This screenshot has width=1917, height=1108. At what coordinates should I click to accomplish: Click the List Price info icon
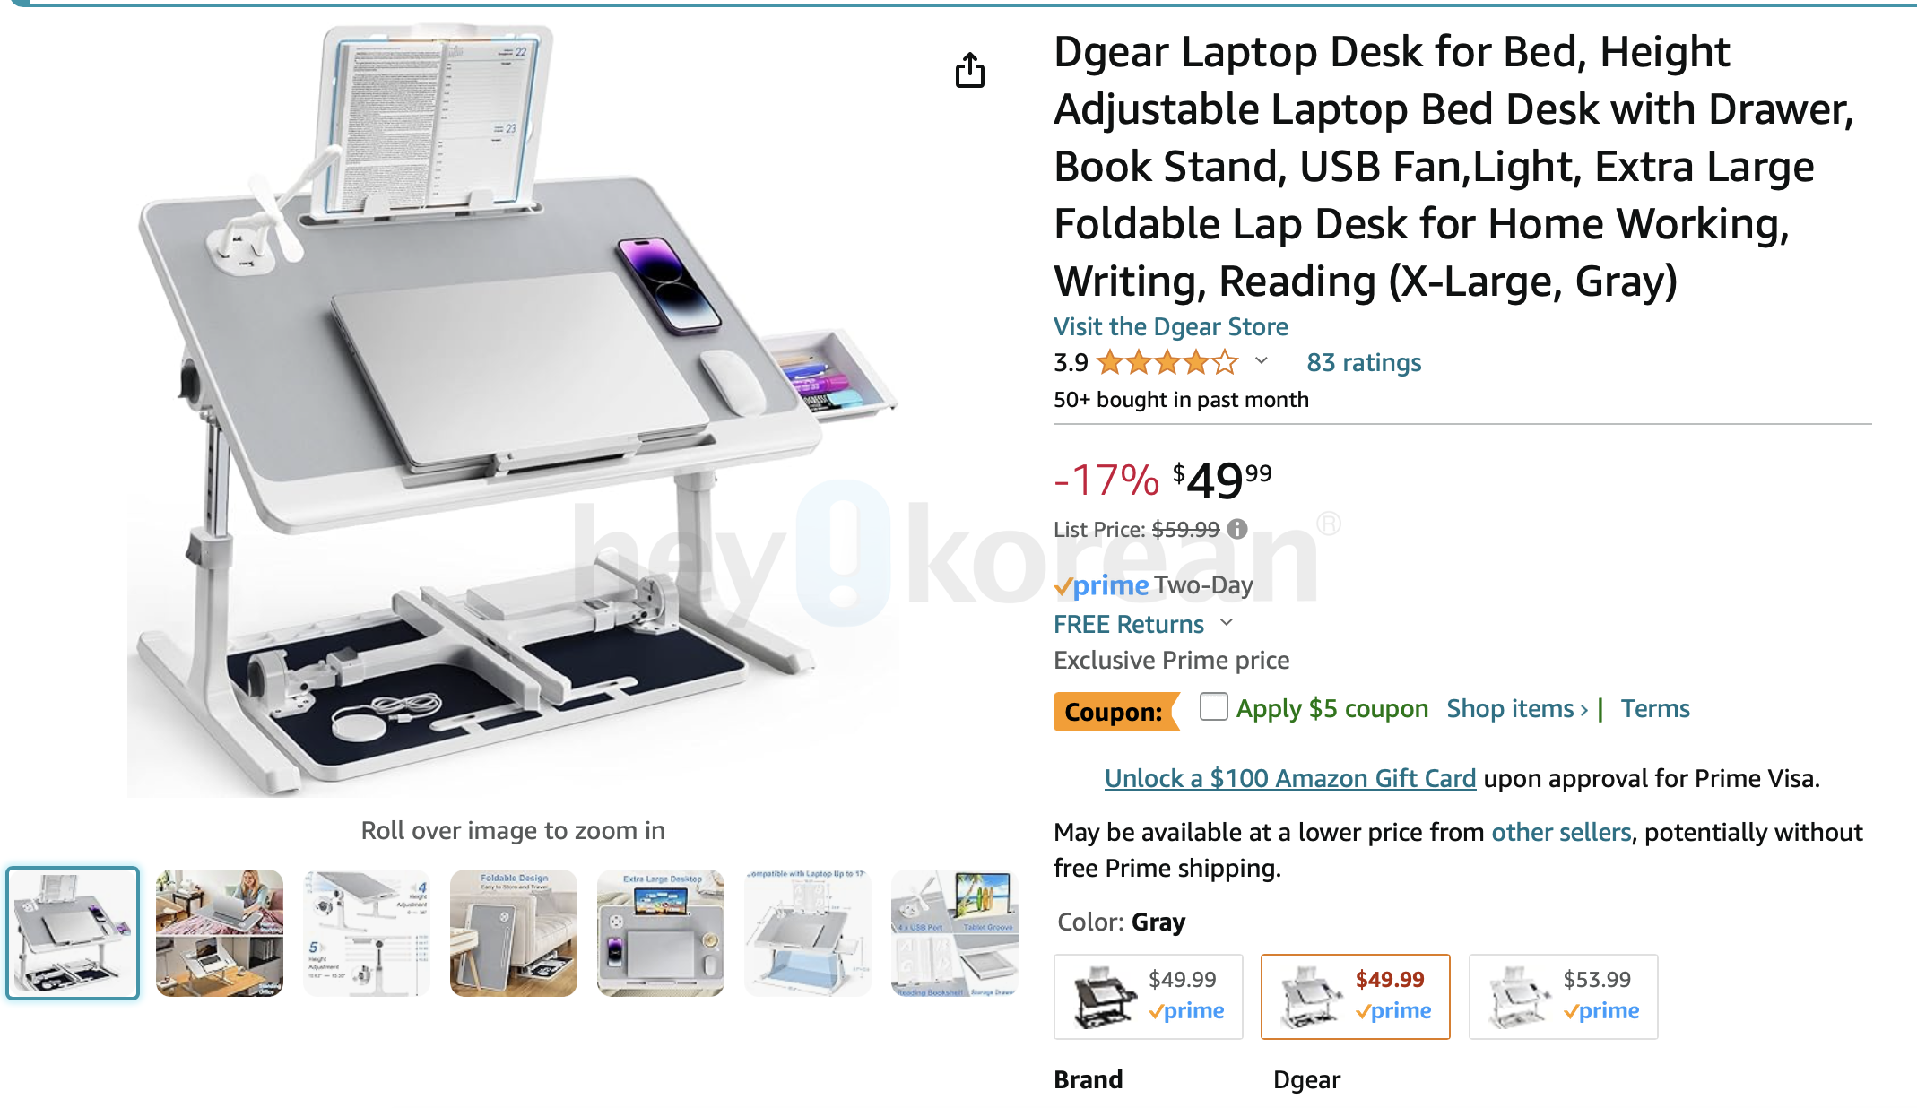[1237, 529]
